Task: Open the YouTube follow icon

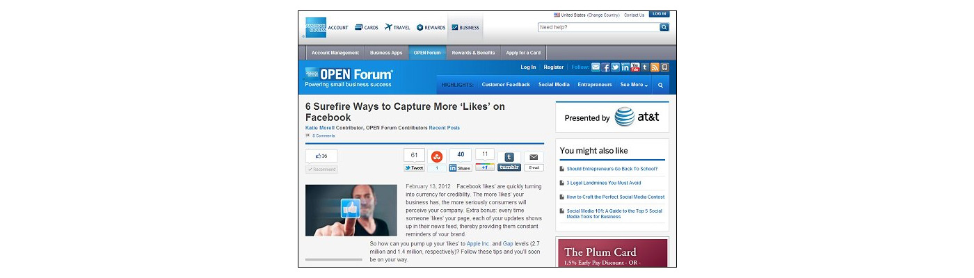Action: 635,67
